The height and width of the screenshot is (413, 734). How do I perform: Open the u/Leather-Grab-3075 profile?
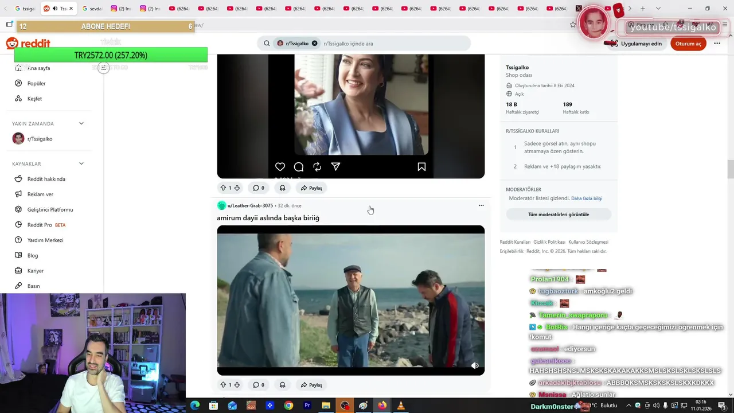[250, 205]
